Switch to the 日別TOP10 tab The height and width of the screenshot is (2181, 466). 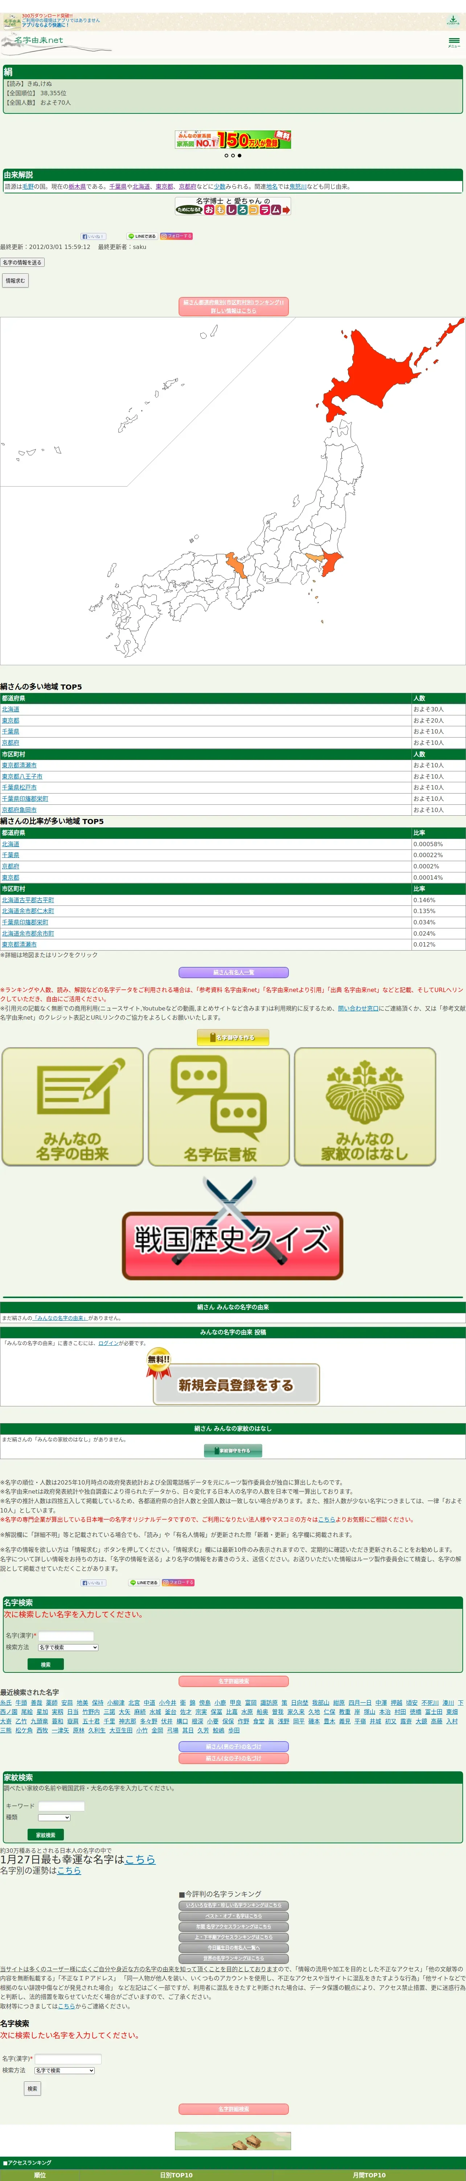pyautogui.click(x=176, y=2175)
